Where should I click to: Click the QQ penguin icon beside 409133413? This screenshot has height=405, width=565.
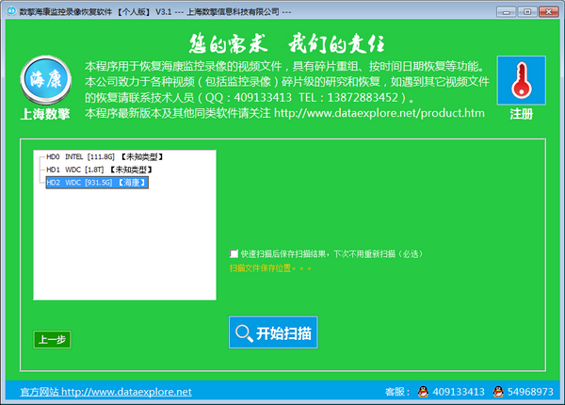click(x=423, y=391)
